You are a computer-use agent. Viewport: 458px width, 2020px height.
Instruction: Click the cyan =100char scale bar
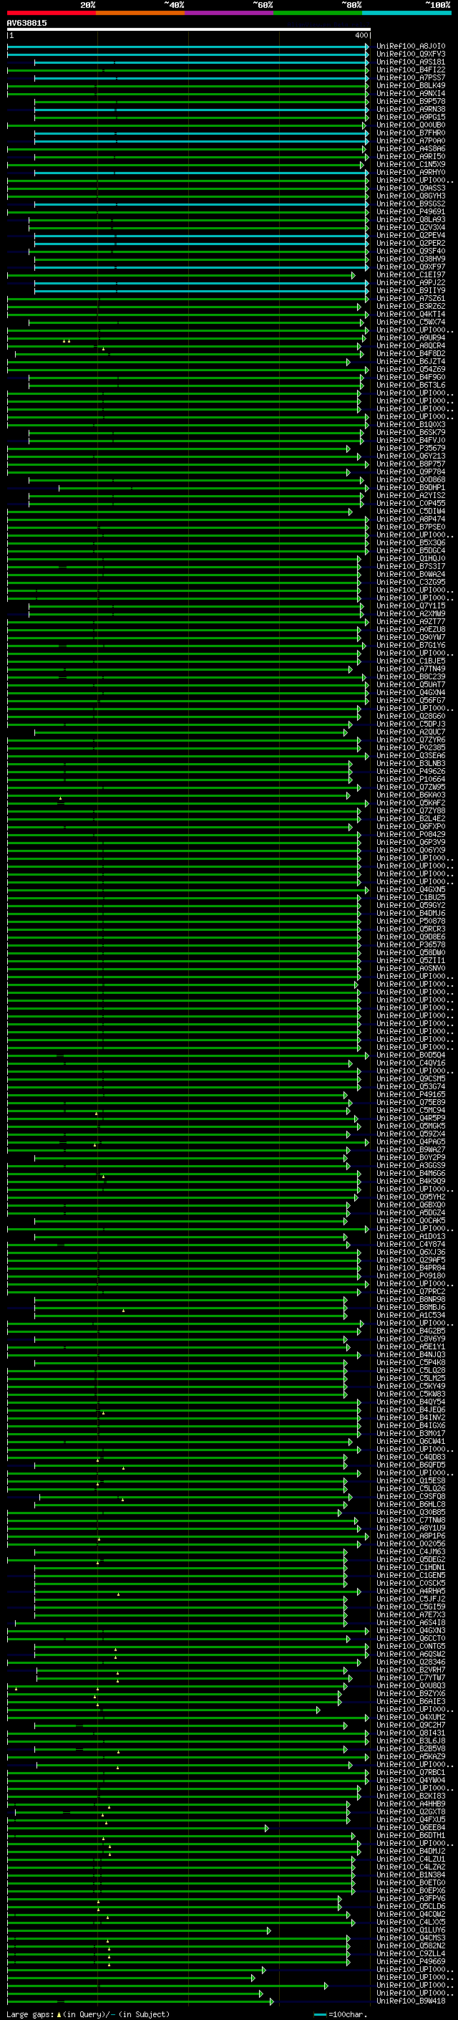click(319, 2014)
